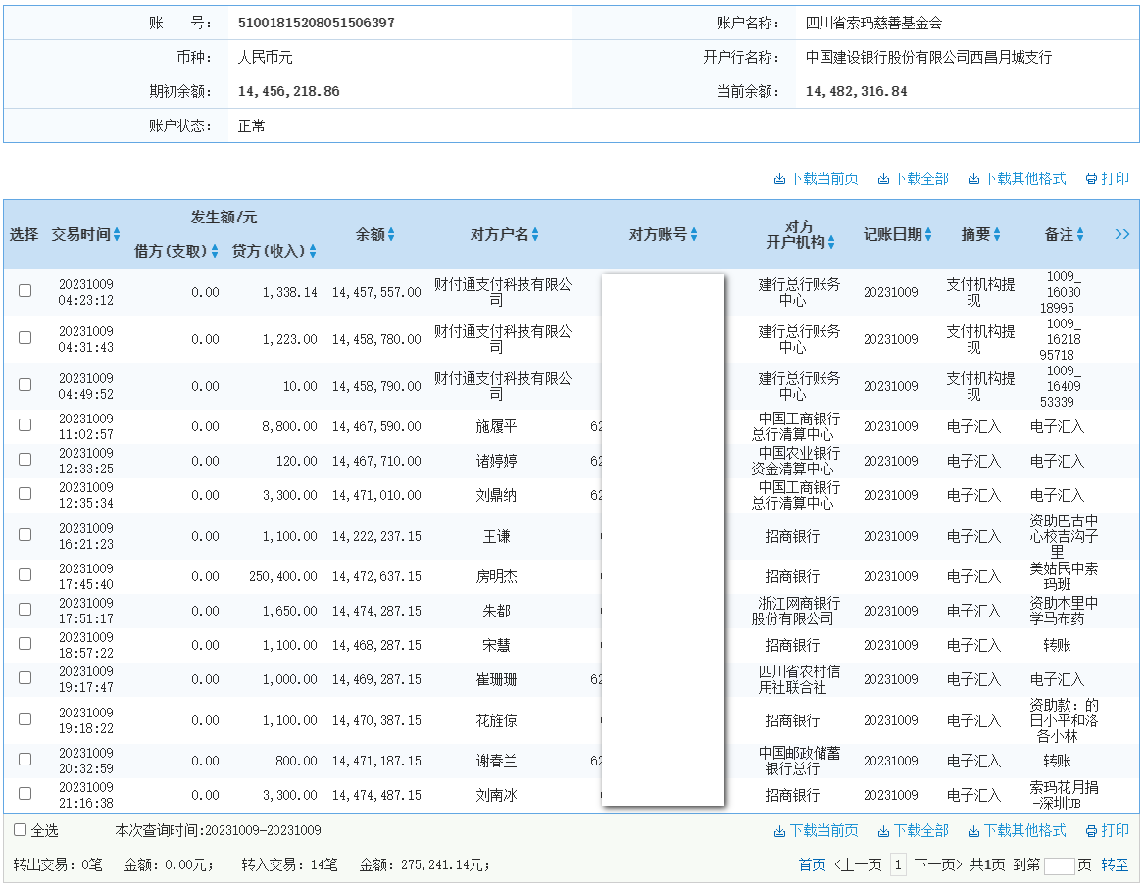Check the 王谦 transaction row
The height and width of the screenshot is (888, 1144).
point(25,535)
